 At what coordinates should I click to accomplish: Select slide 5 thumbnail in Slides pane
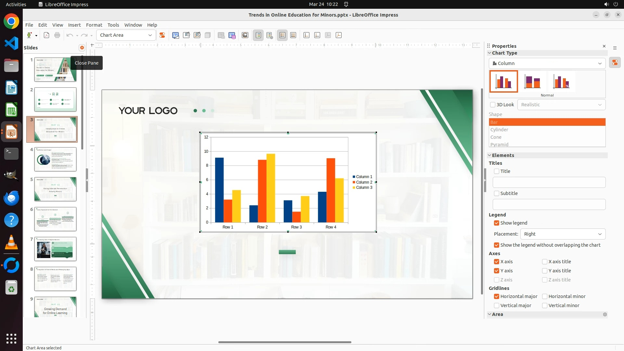click(55, 189)
